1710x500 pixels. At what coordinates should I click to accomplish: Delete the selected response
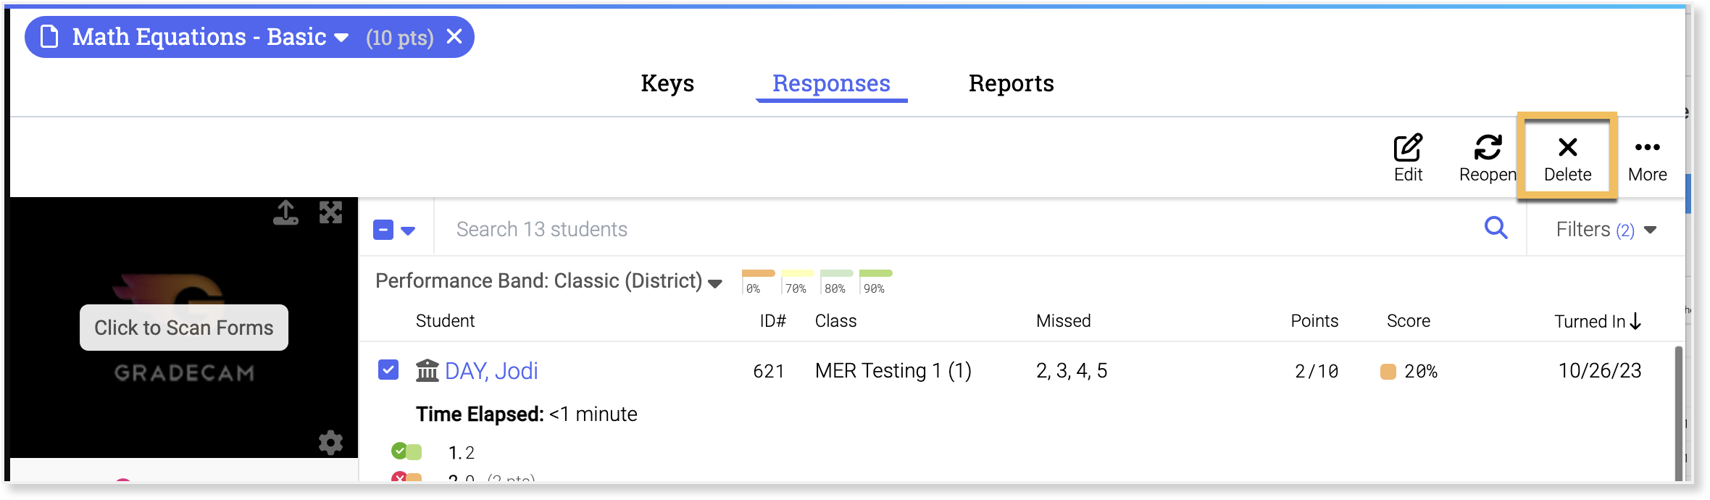1567,157
